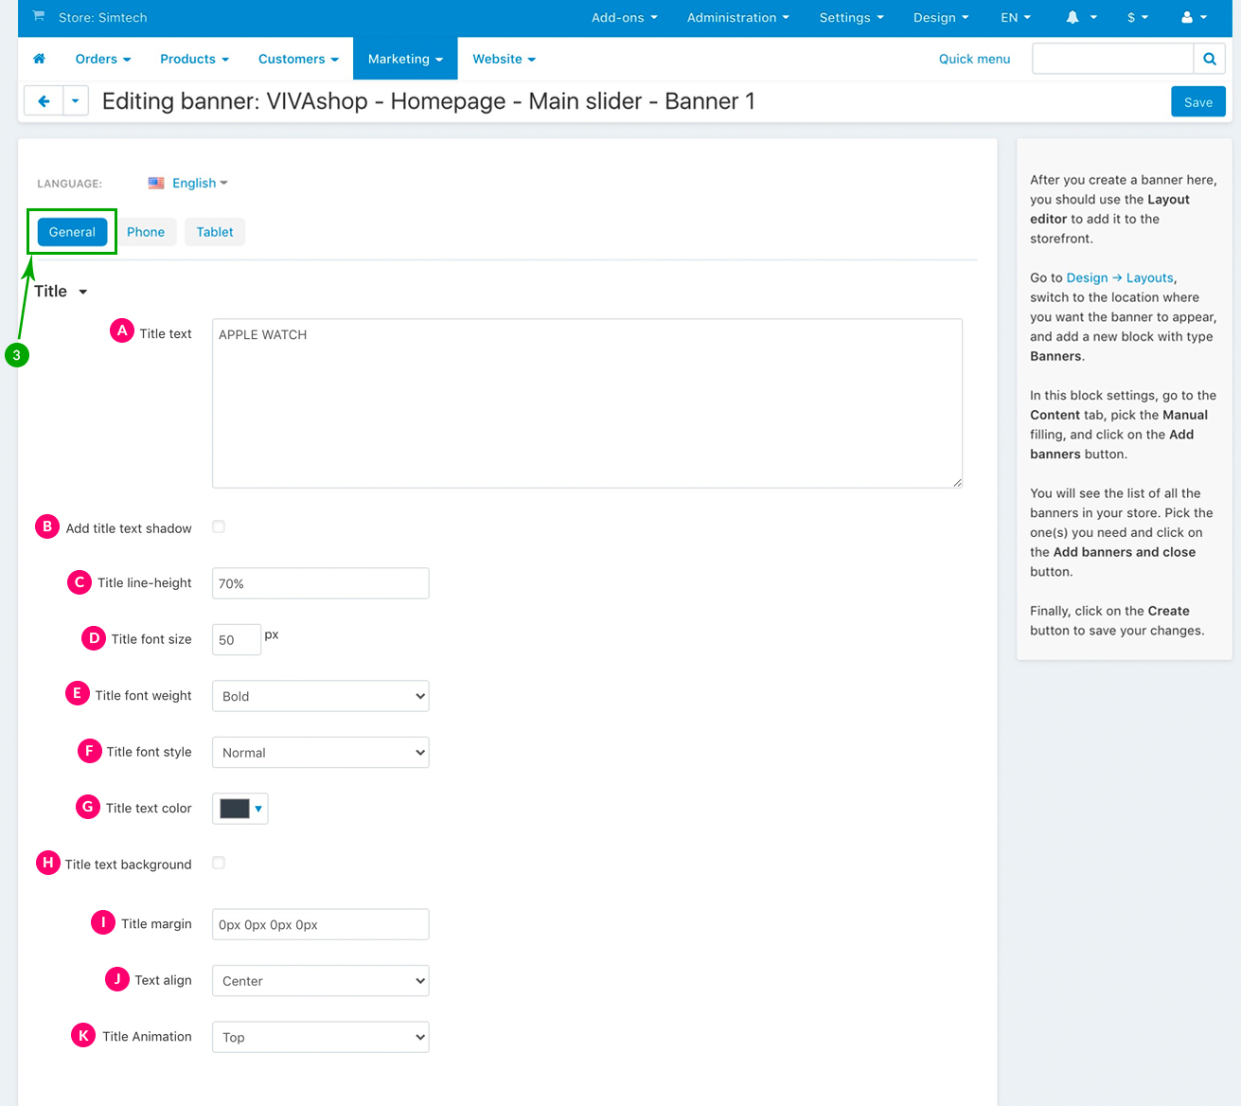The height and width of the screenshot is (1106, 1241).
Task: Switch to the Phone tab
Action: [x=146, y=232]
